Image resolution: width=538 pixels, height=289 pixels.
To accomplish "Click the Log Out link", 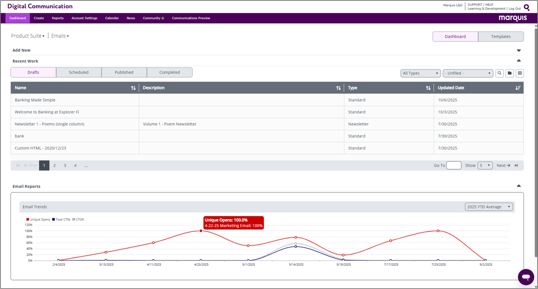I will (515, 9).
